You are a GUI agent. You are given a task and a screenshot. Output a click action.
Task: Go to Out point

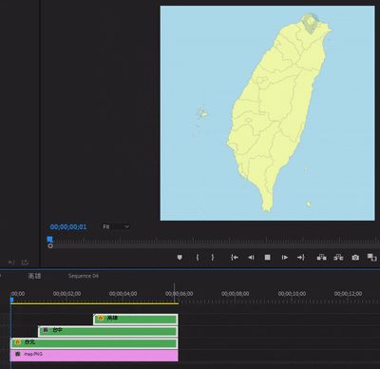[301, 258]
